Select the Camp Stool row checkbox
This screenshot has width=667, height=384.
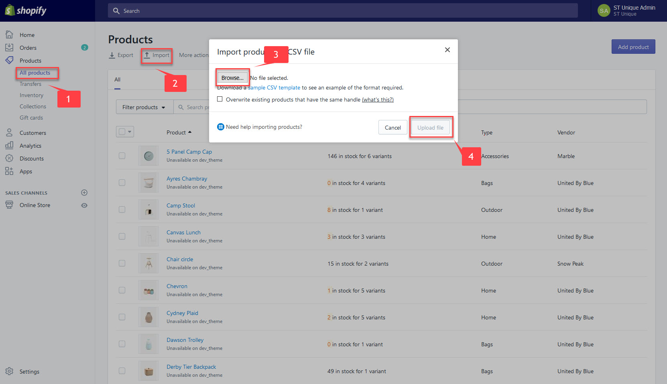click(122, 209)
